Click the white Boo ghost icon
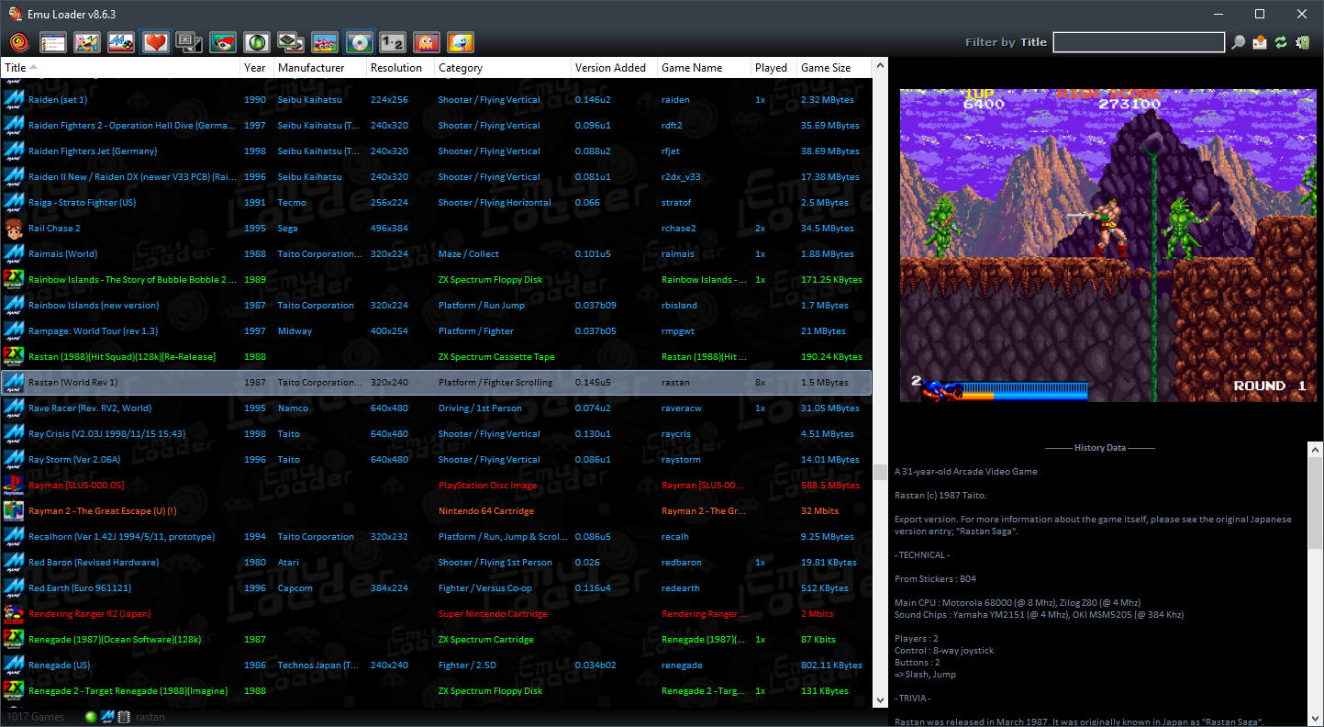Screen dimensions: 1324x727 point(461,42)
